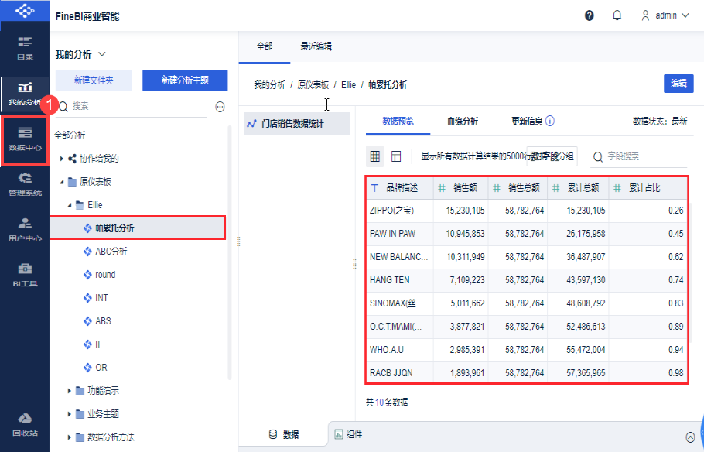Open the admin user dropdown
Image resolution: width=704 pixels, height=452 pixels.
(x=666, y=15)
